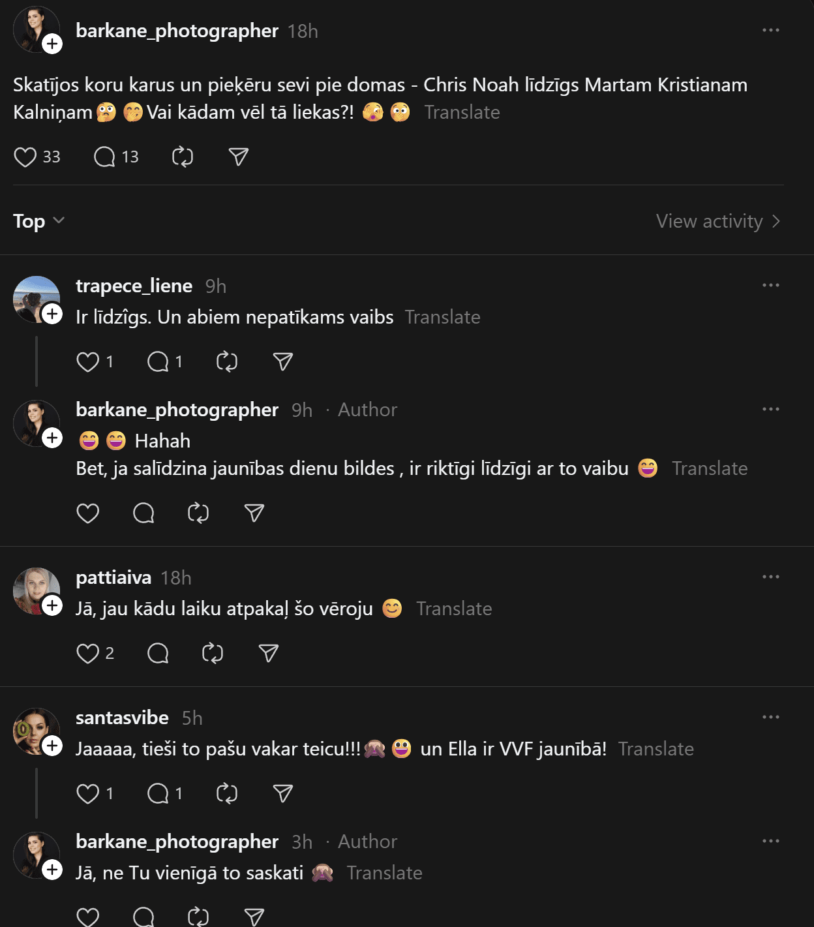Open View activity

717,221
